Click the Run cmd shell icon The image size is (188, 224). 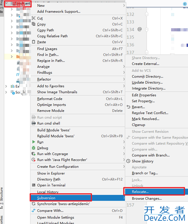point(34,123)
